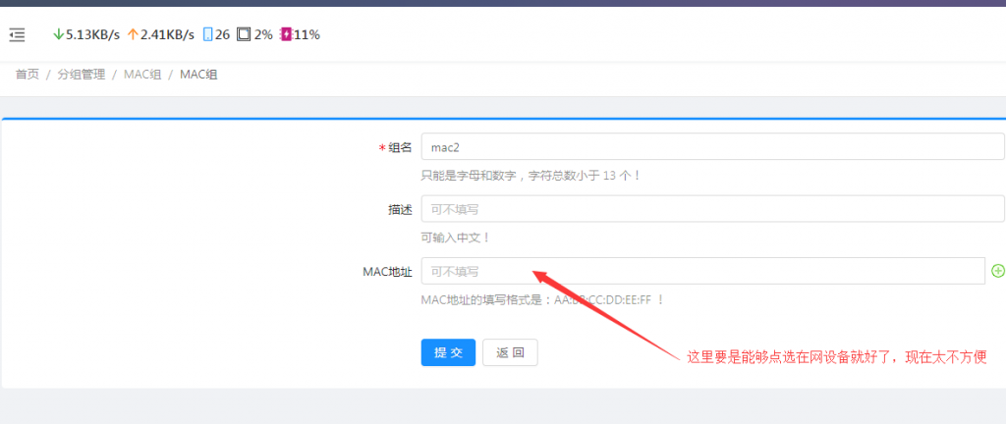Click the 返回 back button

tap(510, 352)
